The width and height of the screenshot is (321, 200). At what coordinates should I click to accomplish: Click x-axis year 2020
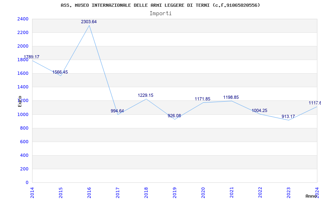point(203,193)
